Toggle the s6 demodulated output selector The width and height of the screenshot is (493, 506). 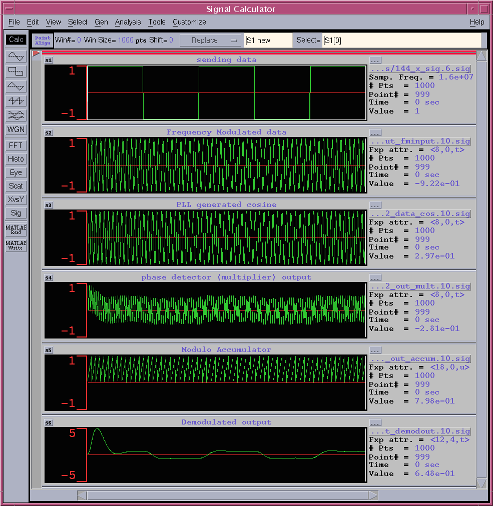coord(49,423)
